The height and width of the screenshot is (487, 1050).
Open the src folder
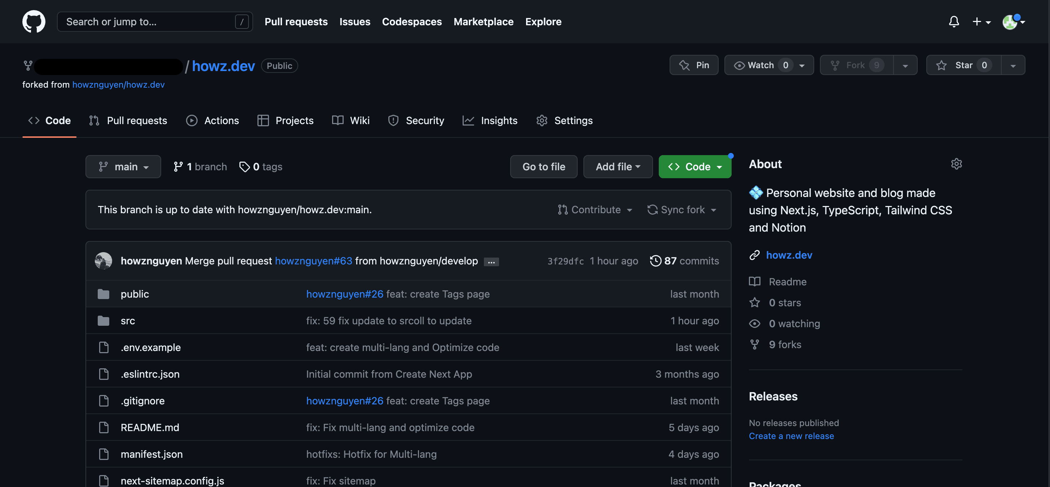coord(128,321)
